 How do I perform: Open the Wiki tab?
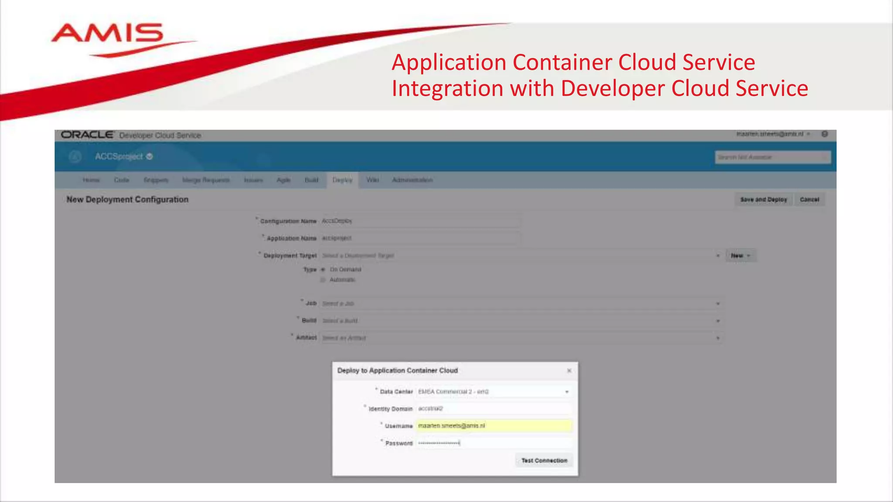(x=372, y=180)
